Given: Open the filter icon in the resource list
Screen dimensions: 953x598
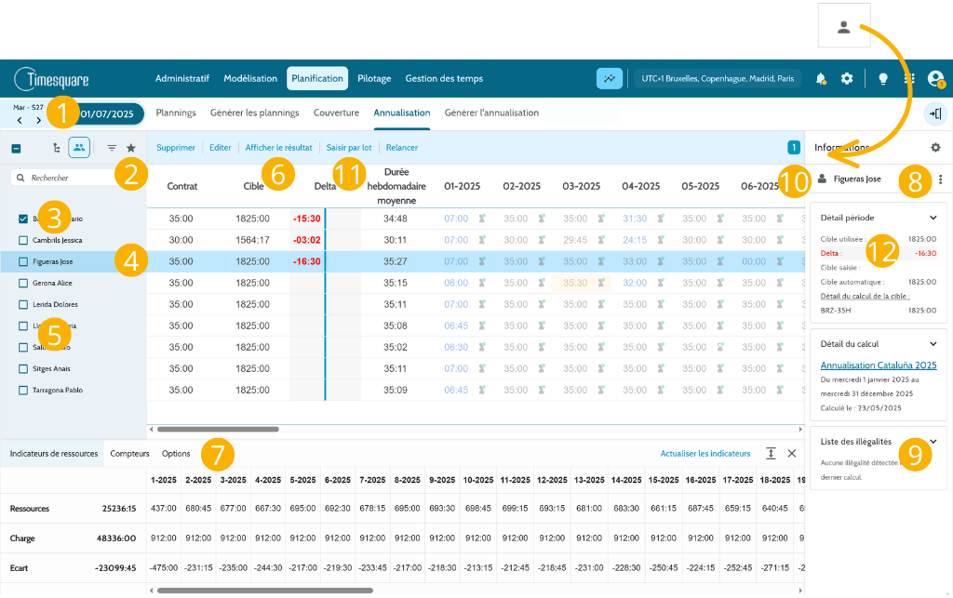Looking at the screenshot, I should tap(112, 148).
